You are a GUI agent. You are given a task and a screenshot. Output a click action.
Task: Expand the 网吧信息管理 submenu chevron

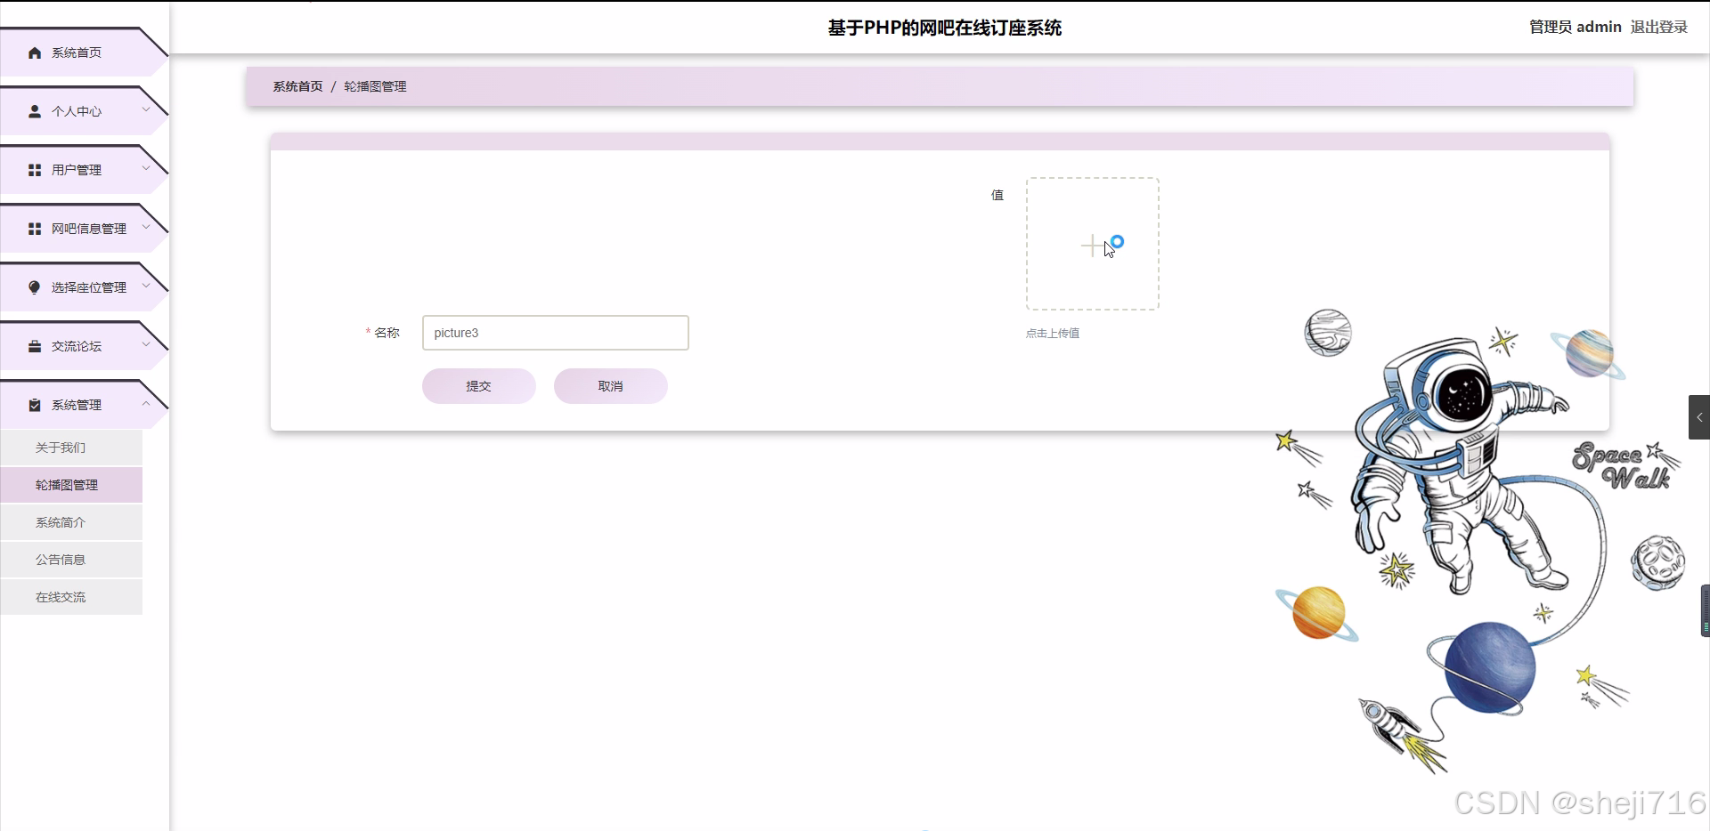tap(146, 227)
